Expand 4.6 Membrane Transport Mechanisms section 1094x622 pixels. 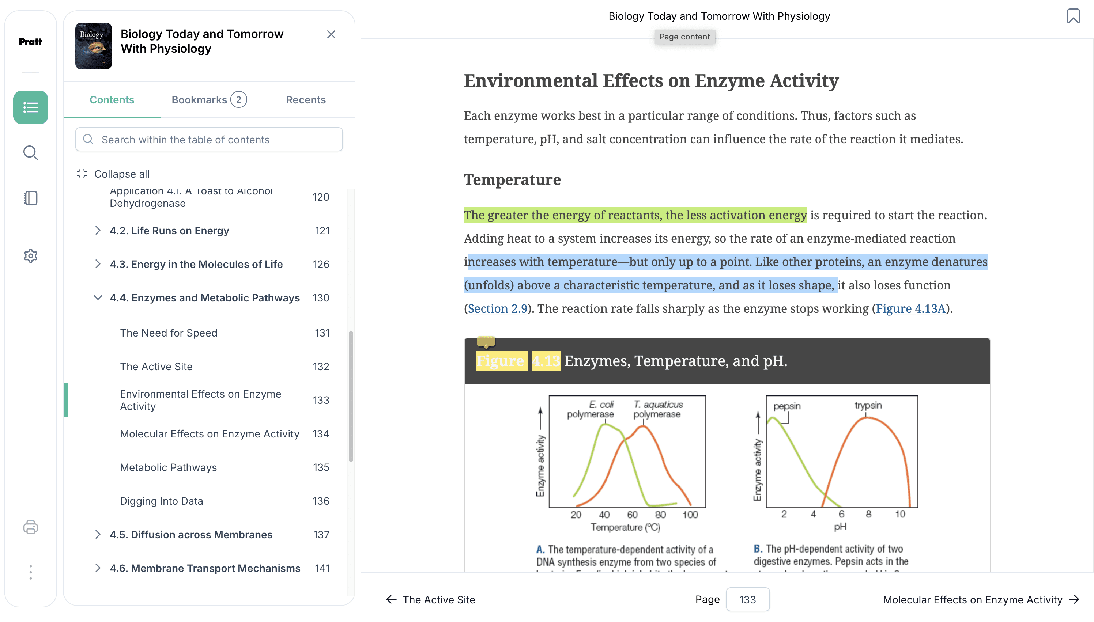98,568
